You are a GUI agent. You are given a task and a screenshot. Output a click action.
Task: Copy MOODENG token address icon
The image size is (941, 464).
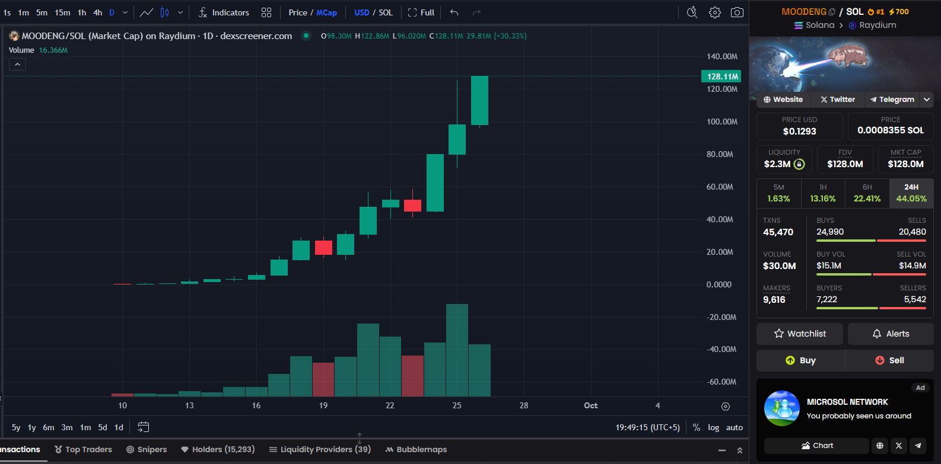click(832, 12)
